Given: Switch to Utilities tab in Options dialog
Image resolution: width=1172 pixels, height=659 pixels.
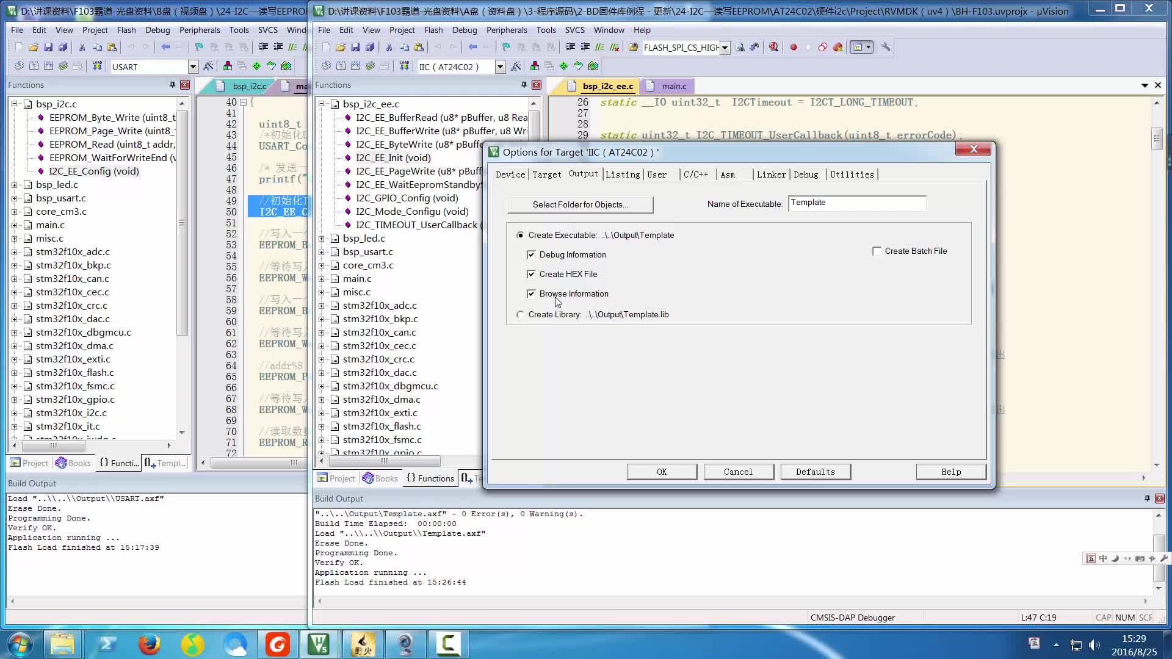Looking at the screenshot, I should tap(852, 175).
